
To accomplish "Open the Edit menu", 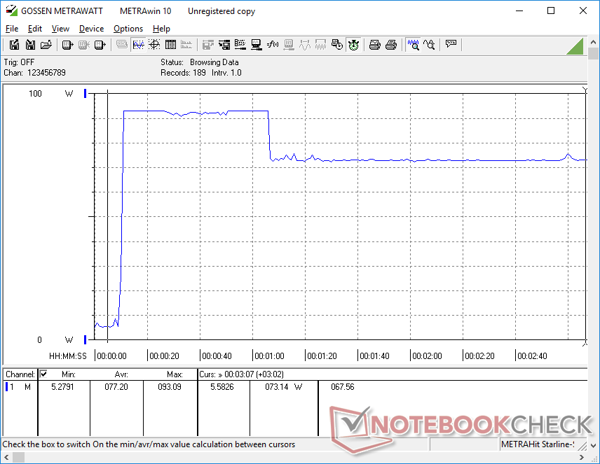I will (x=35, y=29).
